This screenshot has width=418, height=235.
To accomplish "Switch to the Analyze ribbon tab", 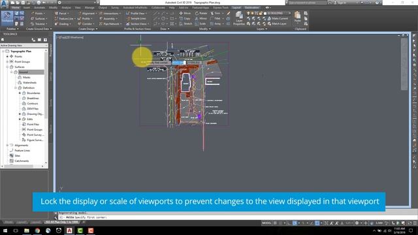I will (x=66, y=8).
